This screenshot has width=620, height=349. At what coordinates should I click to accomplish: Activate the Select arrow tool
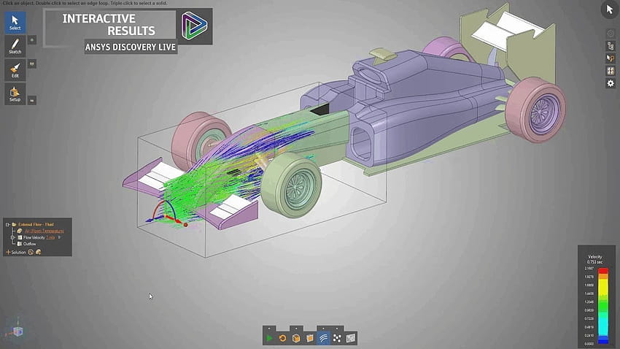tap(15, 23)
